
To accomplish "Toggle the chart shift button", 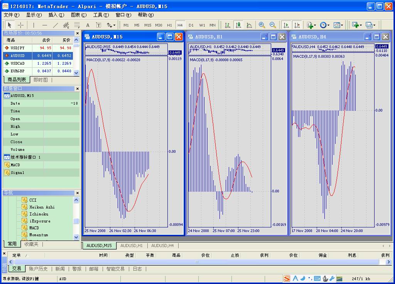I will [x=297, y=25].
